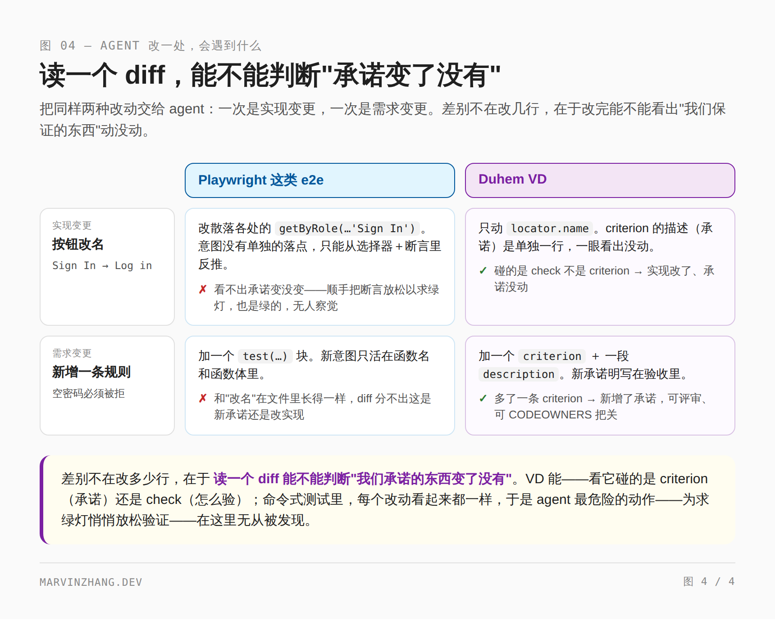Select the '按钮改名' row card
The height and width of the screenshot is (620, 775).
pos(107,267)
